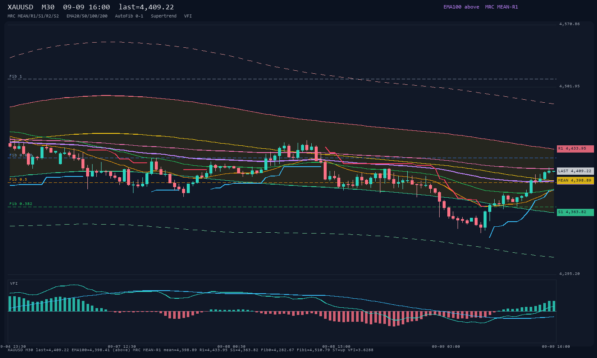597x358 pixels.
Task: Click the 'Fib 0.5' level label
Action: 18,179
